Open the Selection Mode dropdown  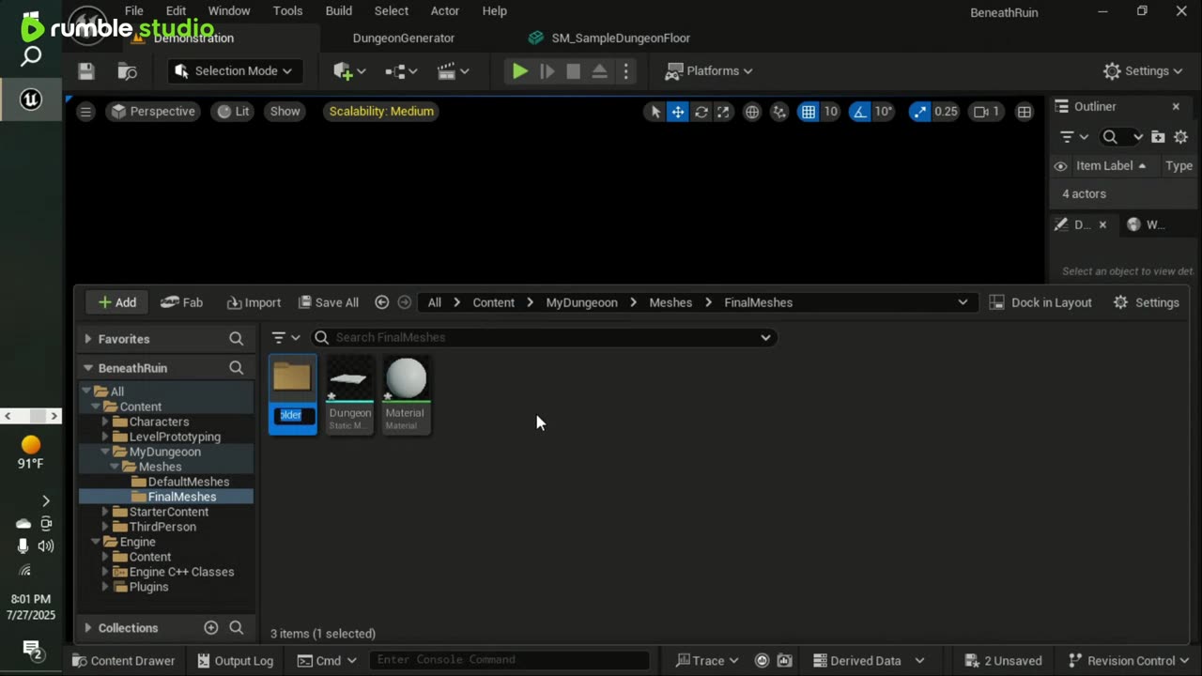[x=234, y=71]
